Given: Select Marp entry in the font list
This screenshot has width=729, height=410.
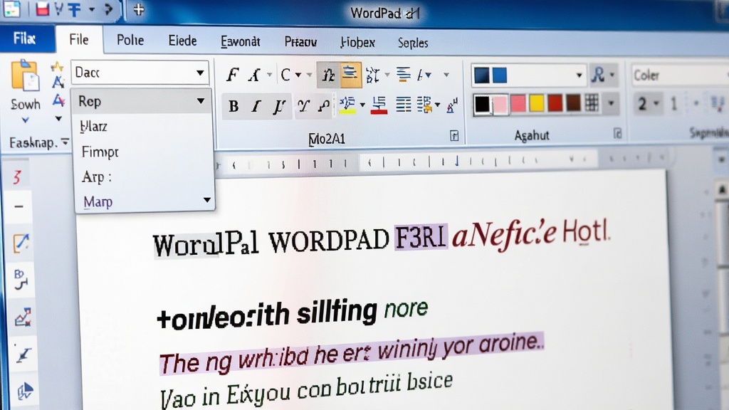Looking at the screenshot, I should coord(98,201).
